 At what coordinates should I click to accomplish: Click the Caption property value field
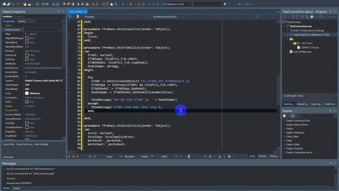pos(44,81)
